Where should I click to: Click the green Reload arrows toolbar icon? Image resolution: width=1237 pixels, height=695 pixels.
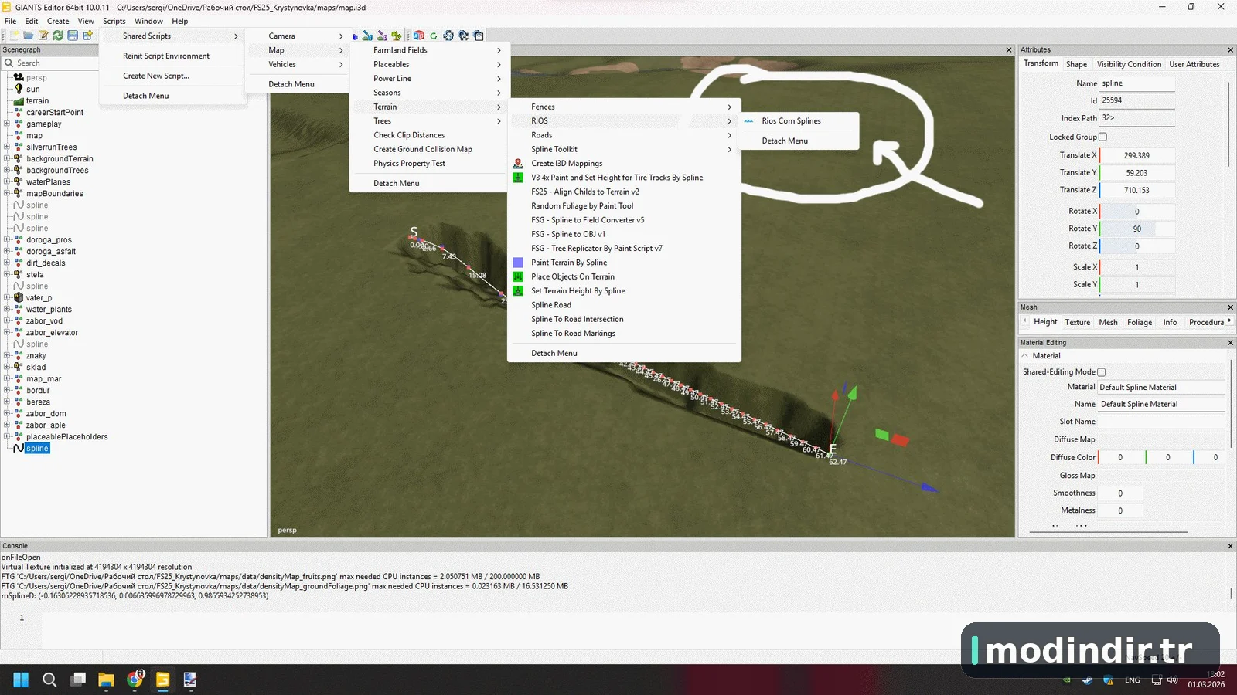(x=58, y=36)
